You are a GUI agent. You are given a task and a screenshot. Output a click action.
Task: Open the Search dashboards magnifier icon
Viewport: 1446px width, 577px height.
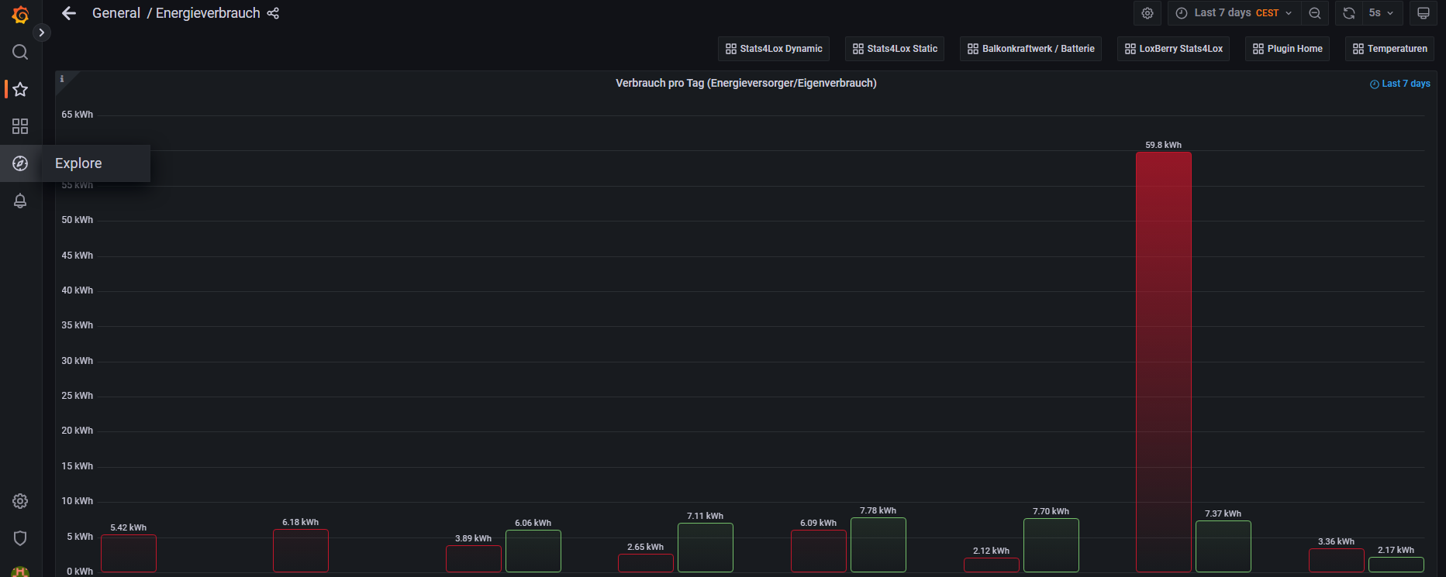(20, 52)
